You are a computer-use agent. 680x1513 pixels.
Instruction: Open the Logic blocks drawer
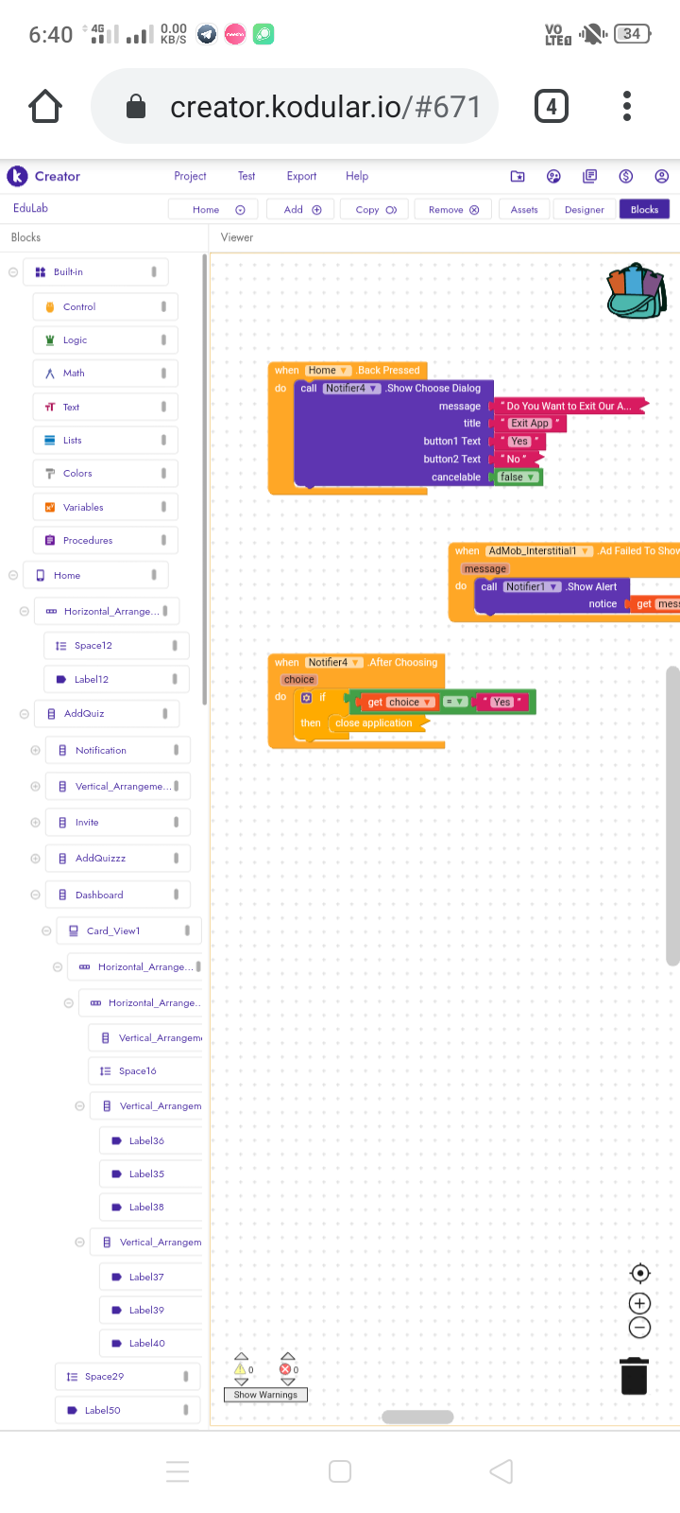tap(105, 340)
